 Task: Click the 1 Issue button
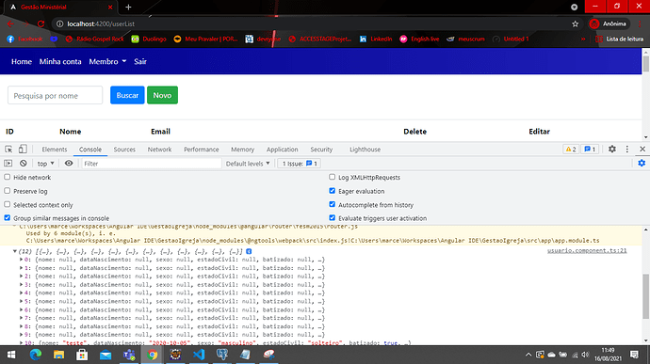point(300,164)
